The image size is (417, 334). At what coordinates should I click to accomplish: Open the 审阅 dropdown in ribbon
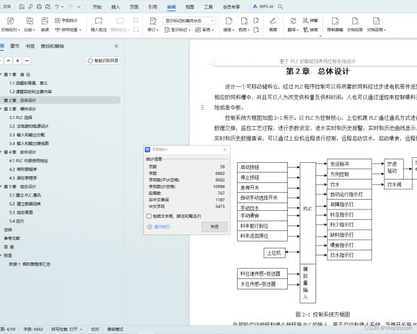(x=205, y=29)
